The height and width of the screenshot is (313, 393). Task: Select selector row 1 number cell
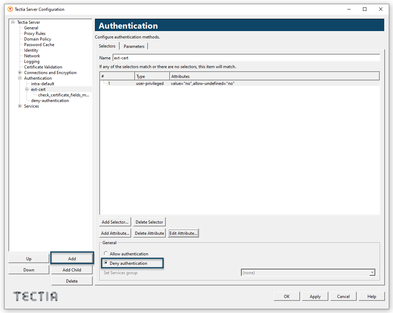109,83
